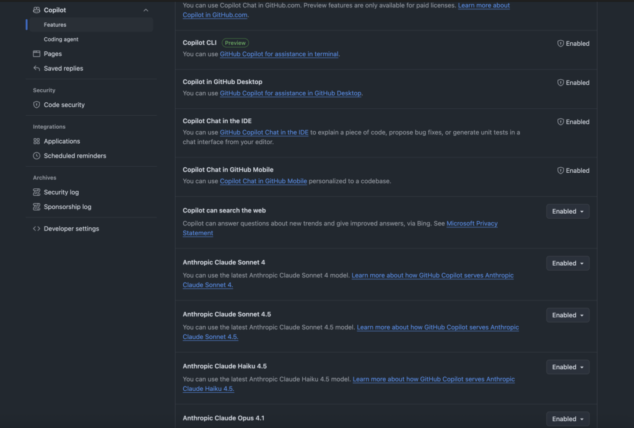Click the Security log icon
The image size is (634, 428).
click(37, 193)
